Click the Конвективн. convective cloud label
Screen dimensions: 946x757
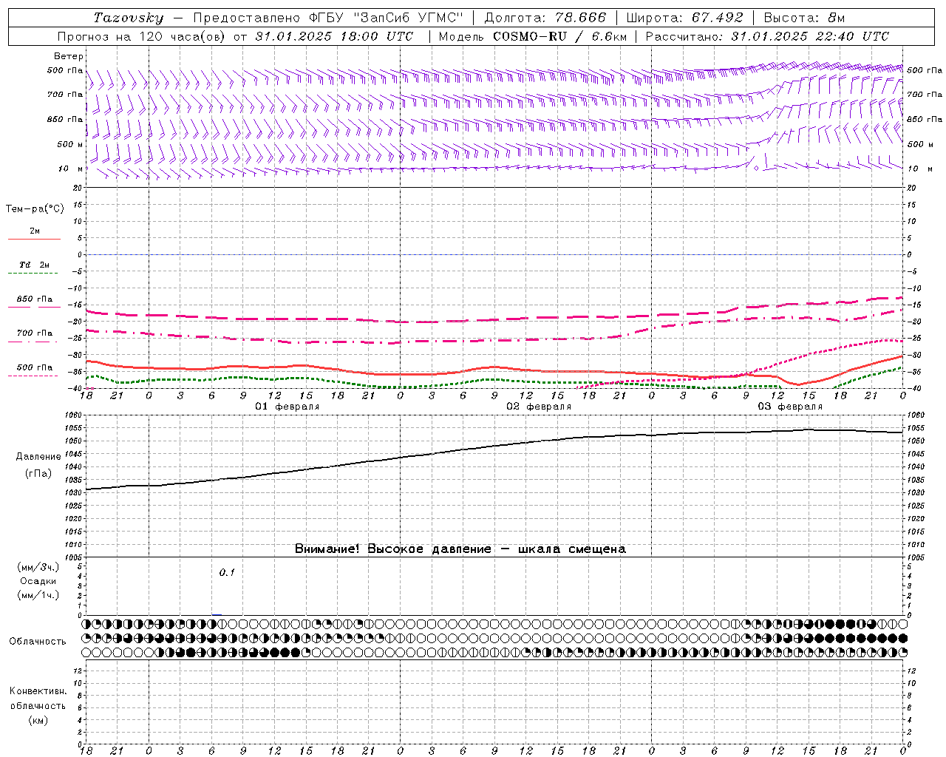pos(38,691)
